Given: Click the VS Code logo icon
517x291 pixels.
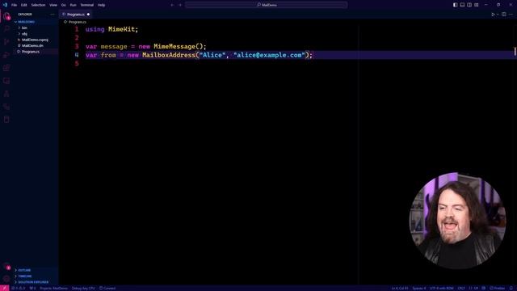Looking at the screenshot, I should pos(5,5).
